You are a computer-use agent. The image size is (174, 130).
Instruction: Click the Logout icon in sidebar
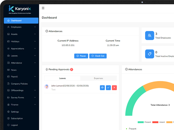point(9,125)
